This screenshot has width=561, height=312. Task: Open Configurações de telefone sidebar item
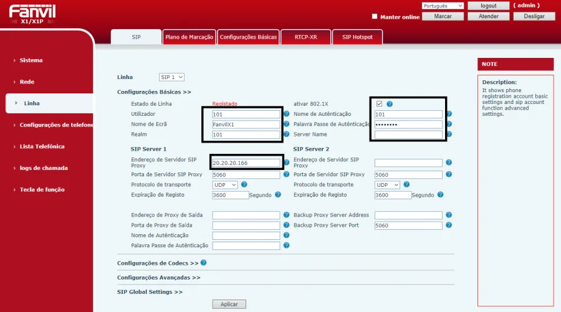(56, 125)
